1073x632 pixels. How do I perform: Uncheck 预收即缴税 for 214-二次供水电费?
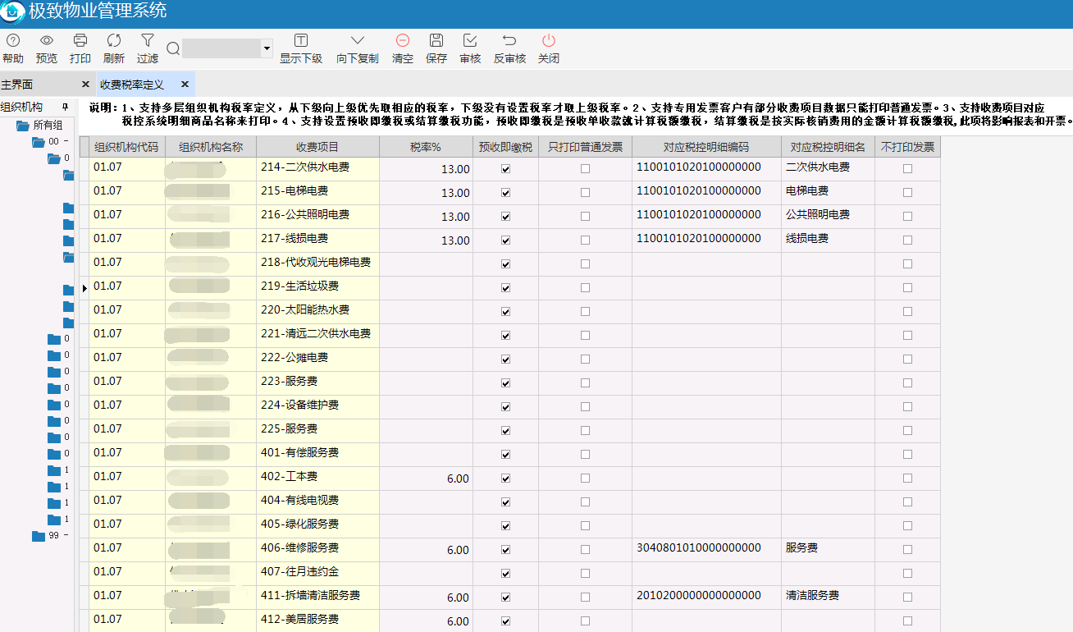coord(505,169)
